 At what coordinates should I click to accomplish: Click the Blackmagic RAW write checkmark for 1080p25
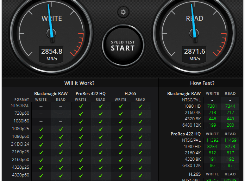click(x=41, y=129)
